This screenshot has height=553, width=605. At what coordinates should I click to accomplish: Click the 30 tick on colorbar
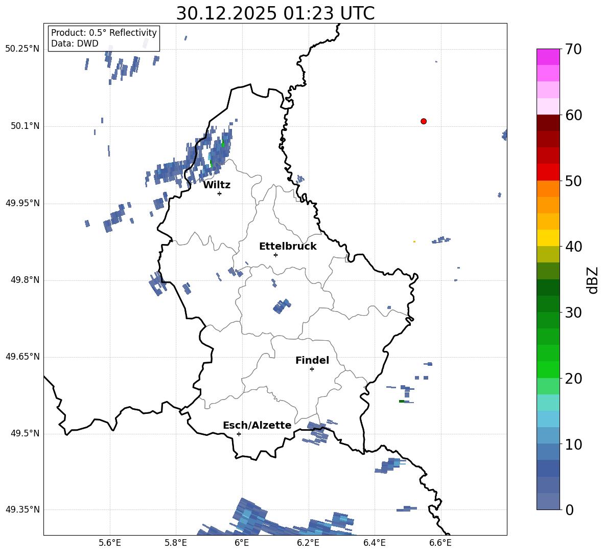point(573,313)
